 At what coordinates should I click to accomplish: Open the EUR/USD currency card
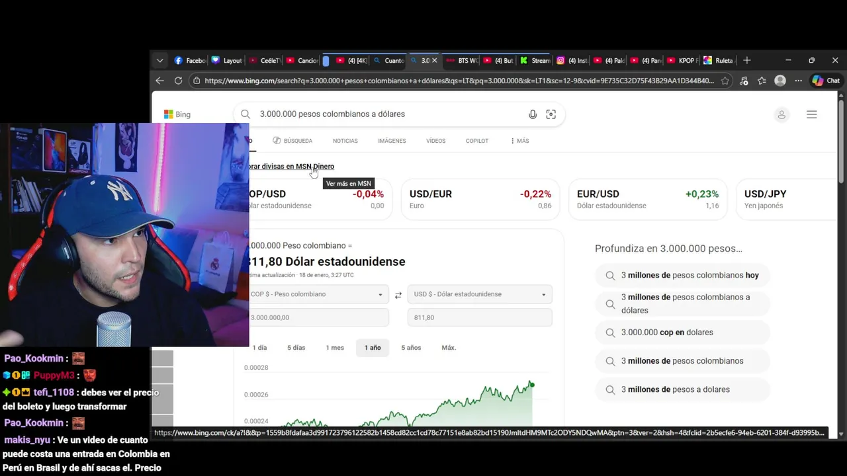647,199
